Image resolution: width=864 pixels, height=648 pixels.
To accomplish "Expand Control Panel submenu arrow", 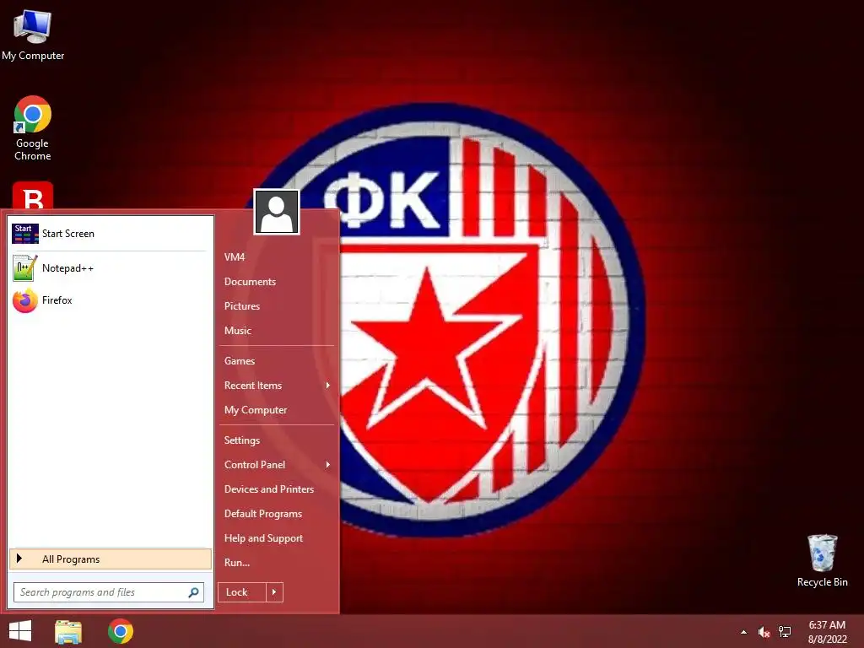I will (x=328, y=465).
